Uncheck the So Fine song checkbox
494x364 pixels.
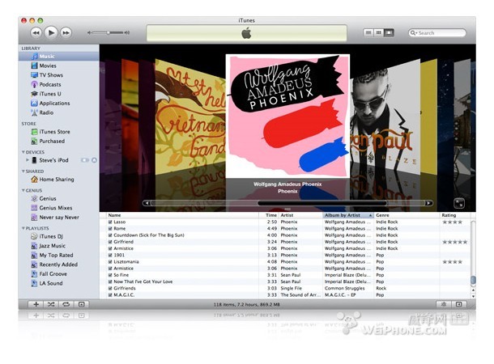pos(110,275)
